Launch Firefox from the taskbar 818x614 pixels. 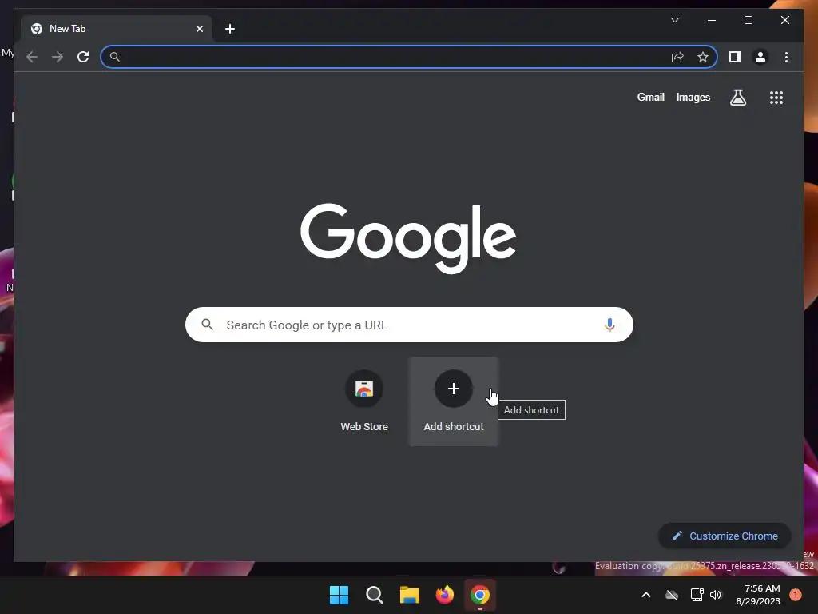tap(444, 595)
